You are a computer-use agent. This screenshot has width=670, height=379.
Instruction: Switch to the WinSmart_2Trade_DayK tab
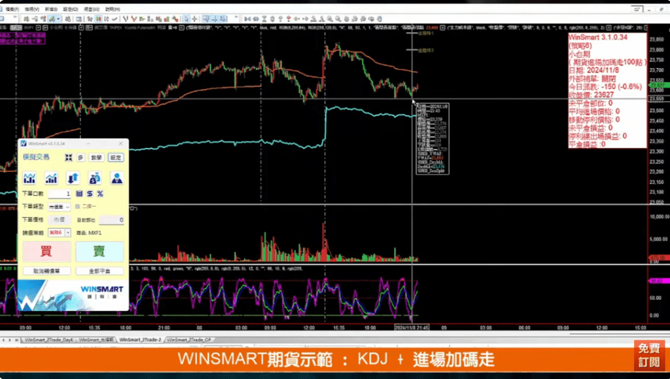[x=48, y=340]
